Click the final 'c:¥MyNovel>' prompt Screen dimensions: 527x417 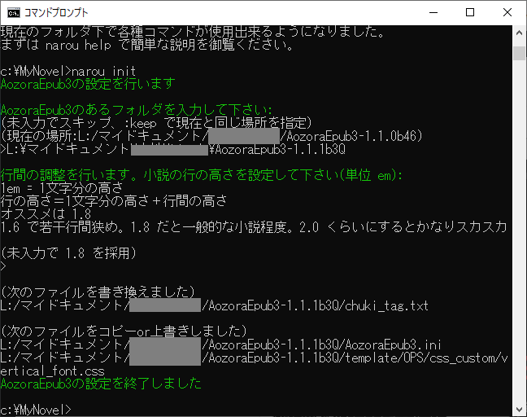click(36, 410)
